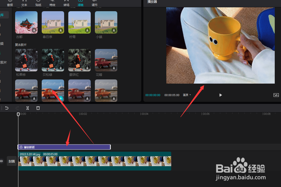Add filter with teal plus icon
The height and width of the screenshot is (187, 281).
click(61, 98)
